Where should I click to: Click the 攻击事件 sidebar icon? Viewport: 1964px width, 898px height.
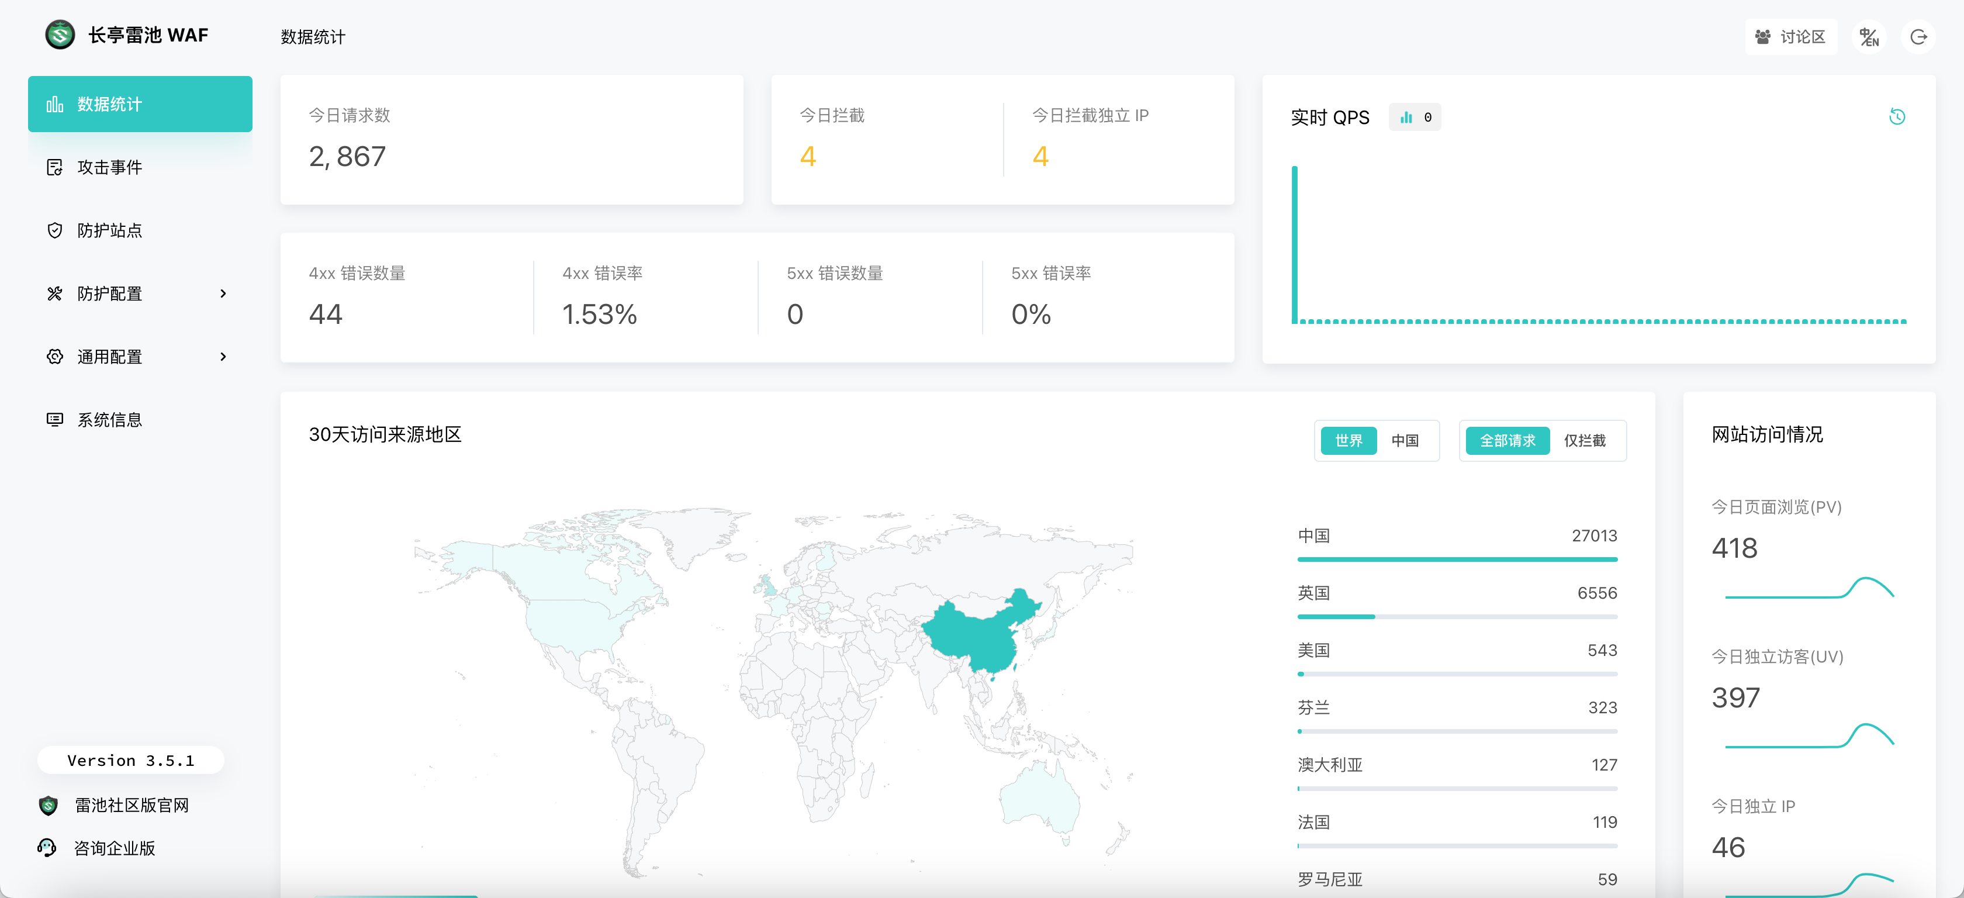(x=54, y=167)
